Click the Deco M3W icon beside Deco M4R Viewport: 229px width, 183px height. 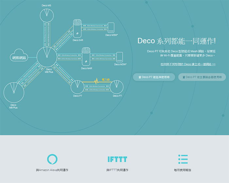[x=119, y=57]
